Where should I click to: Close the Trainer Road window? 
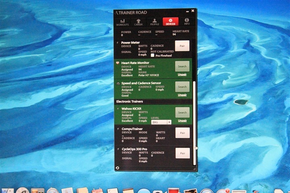pyautogui.click(x=193, y=11)
